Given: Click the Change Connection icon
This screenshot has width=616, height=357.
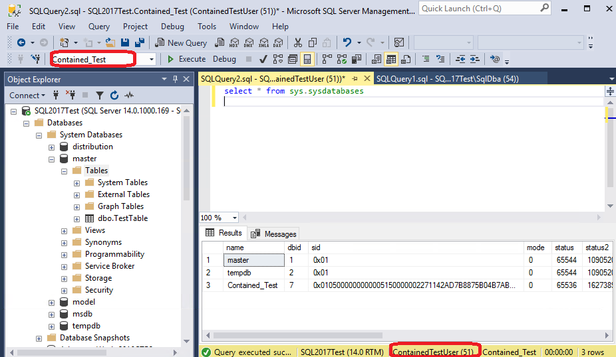Looking at the screenshot, I should point(36,59).
